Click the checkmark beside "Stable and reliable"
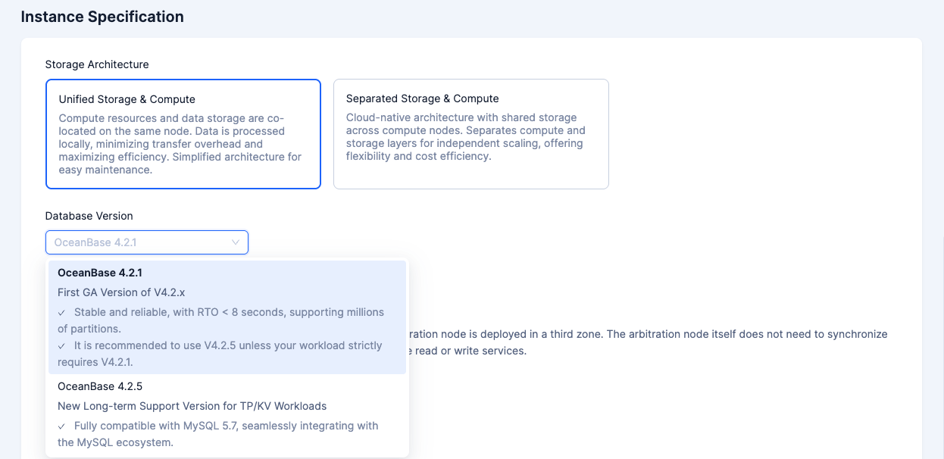 pos(62,312)
